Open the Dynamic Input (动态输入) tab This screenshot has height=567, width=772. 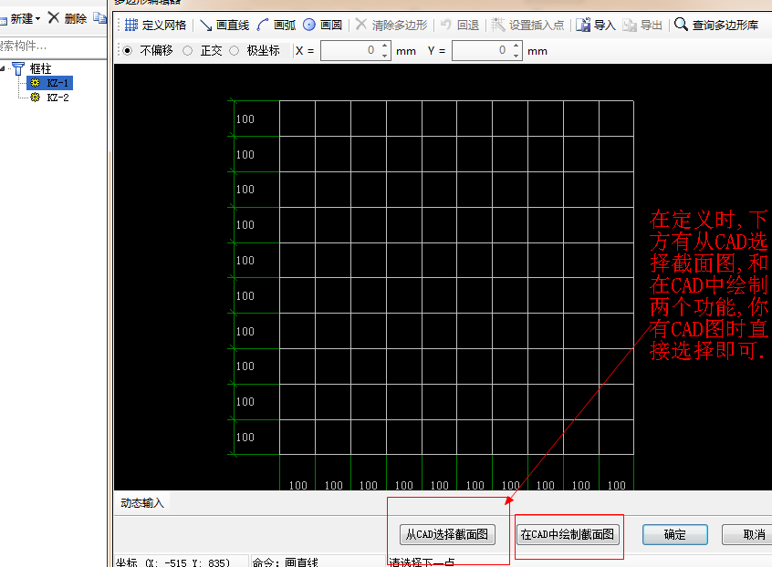coord(141,503)
